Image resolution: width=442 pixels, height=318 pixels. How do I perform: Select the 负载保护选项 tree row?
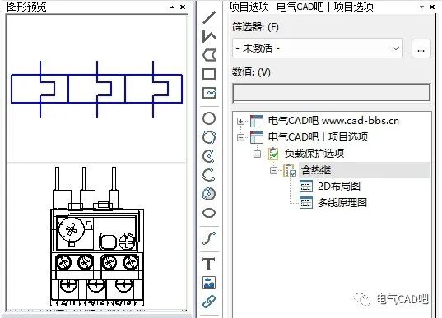click(314, 154)
